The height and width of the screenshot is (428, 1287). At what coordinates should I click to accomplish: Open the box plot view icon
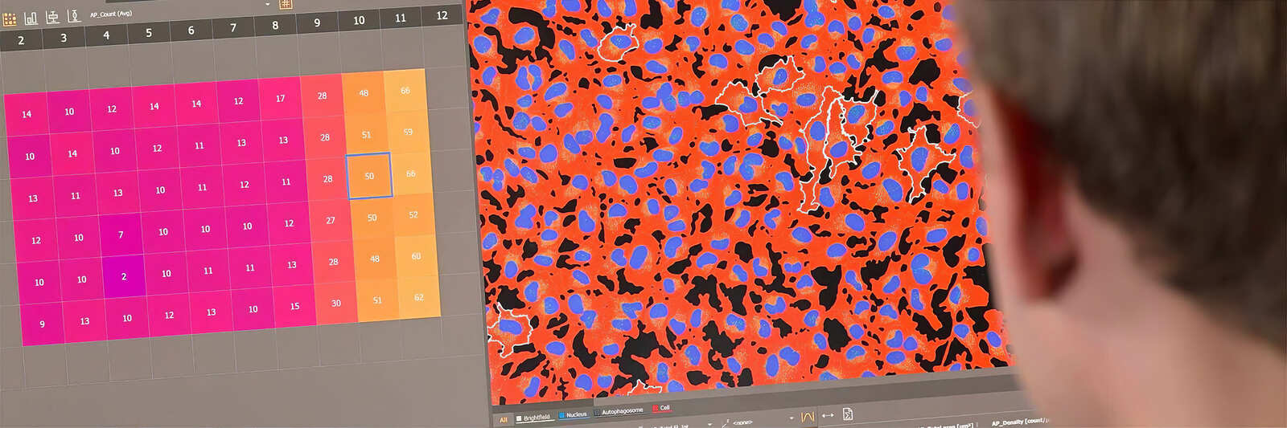click(52, 17)
